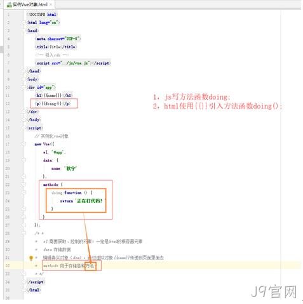Collapse the div id="app" fold
This screenshot has height=304, width=303.
pos(24,87)
